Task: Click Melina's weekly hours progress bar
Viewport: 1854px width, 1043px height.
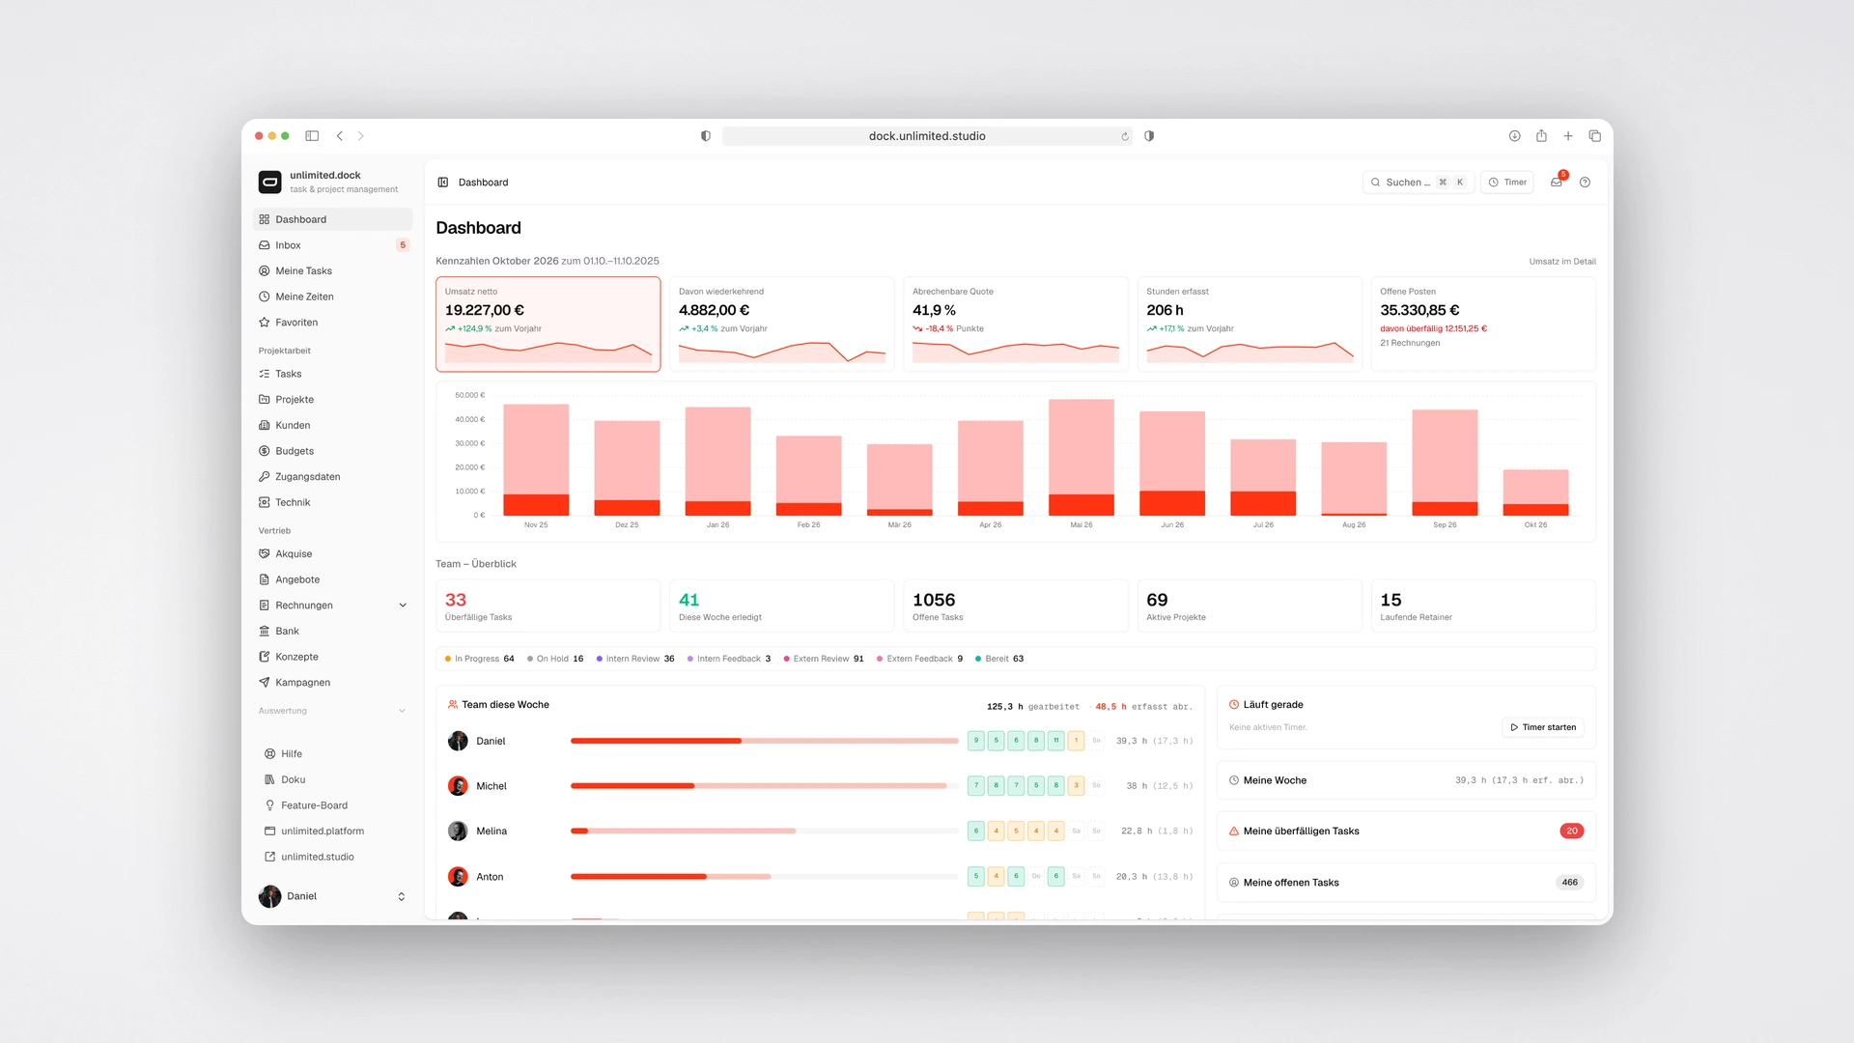Action: 764,831
